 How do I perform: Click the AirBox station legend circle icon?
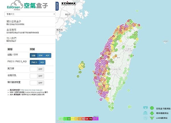[152, 108]
